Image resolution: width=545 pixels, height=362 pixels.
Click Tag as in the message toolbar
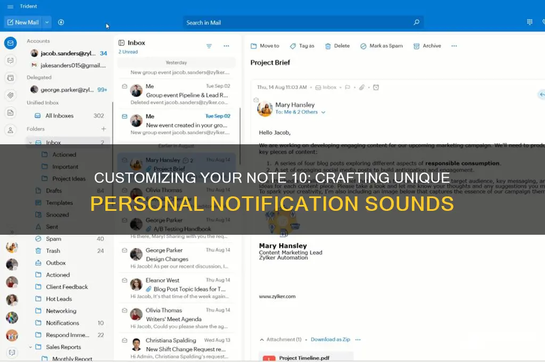pos(302,46)
